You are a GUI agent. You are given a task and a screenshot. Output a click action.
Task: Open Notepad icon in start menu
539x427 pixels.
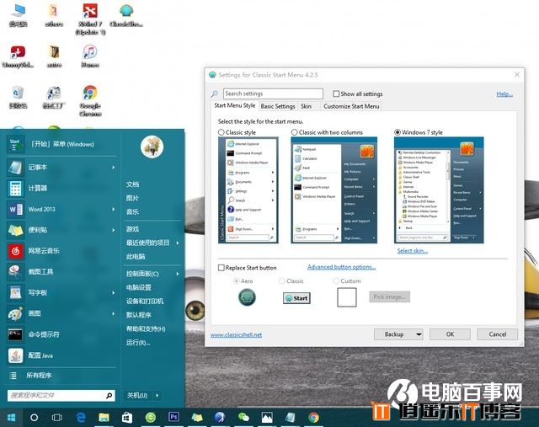pos(15,167)
